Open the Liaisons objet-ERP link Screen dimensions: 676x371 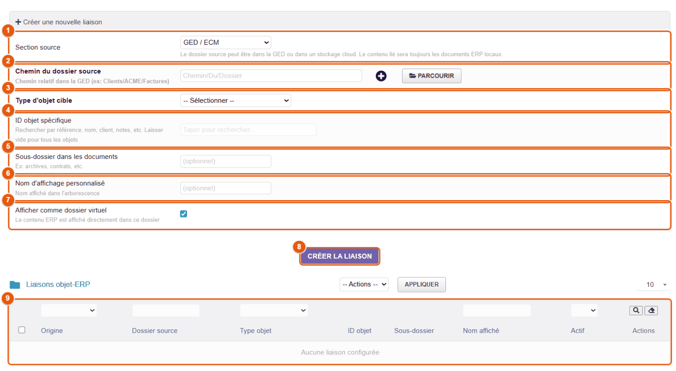click(x=58, y=284)
